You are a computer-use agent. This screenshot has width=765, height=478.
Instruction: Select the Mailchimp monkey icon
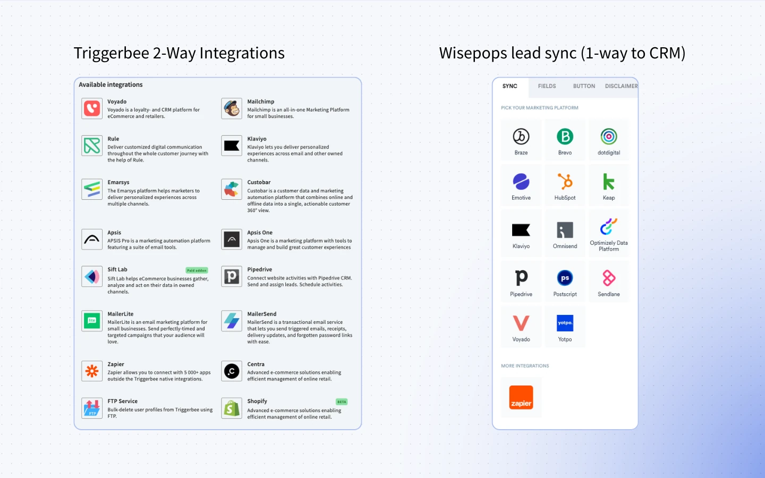click(x=232, y=108)
